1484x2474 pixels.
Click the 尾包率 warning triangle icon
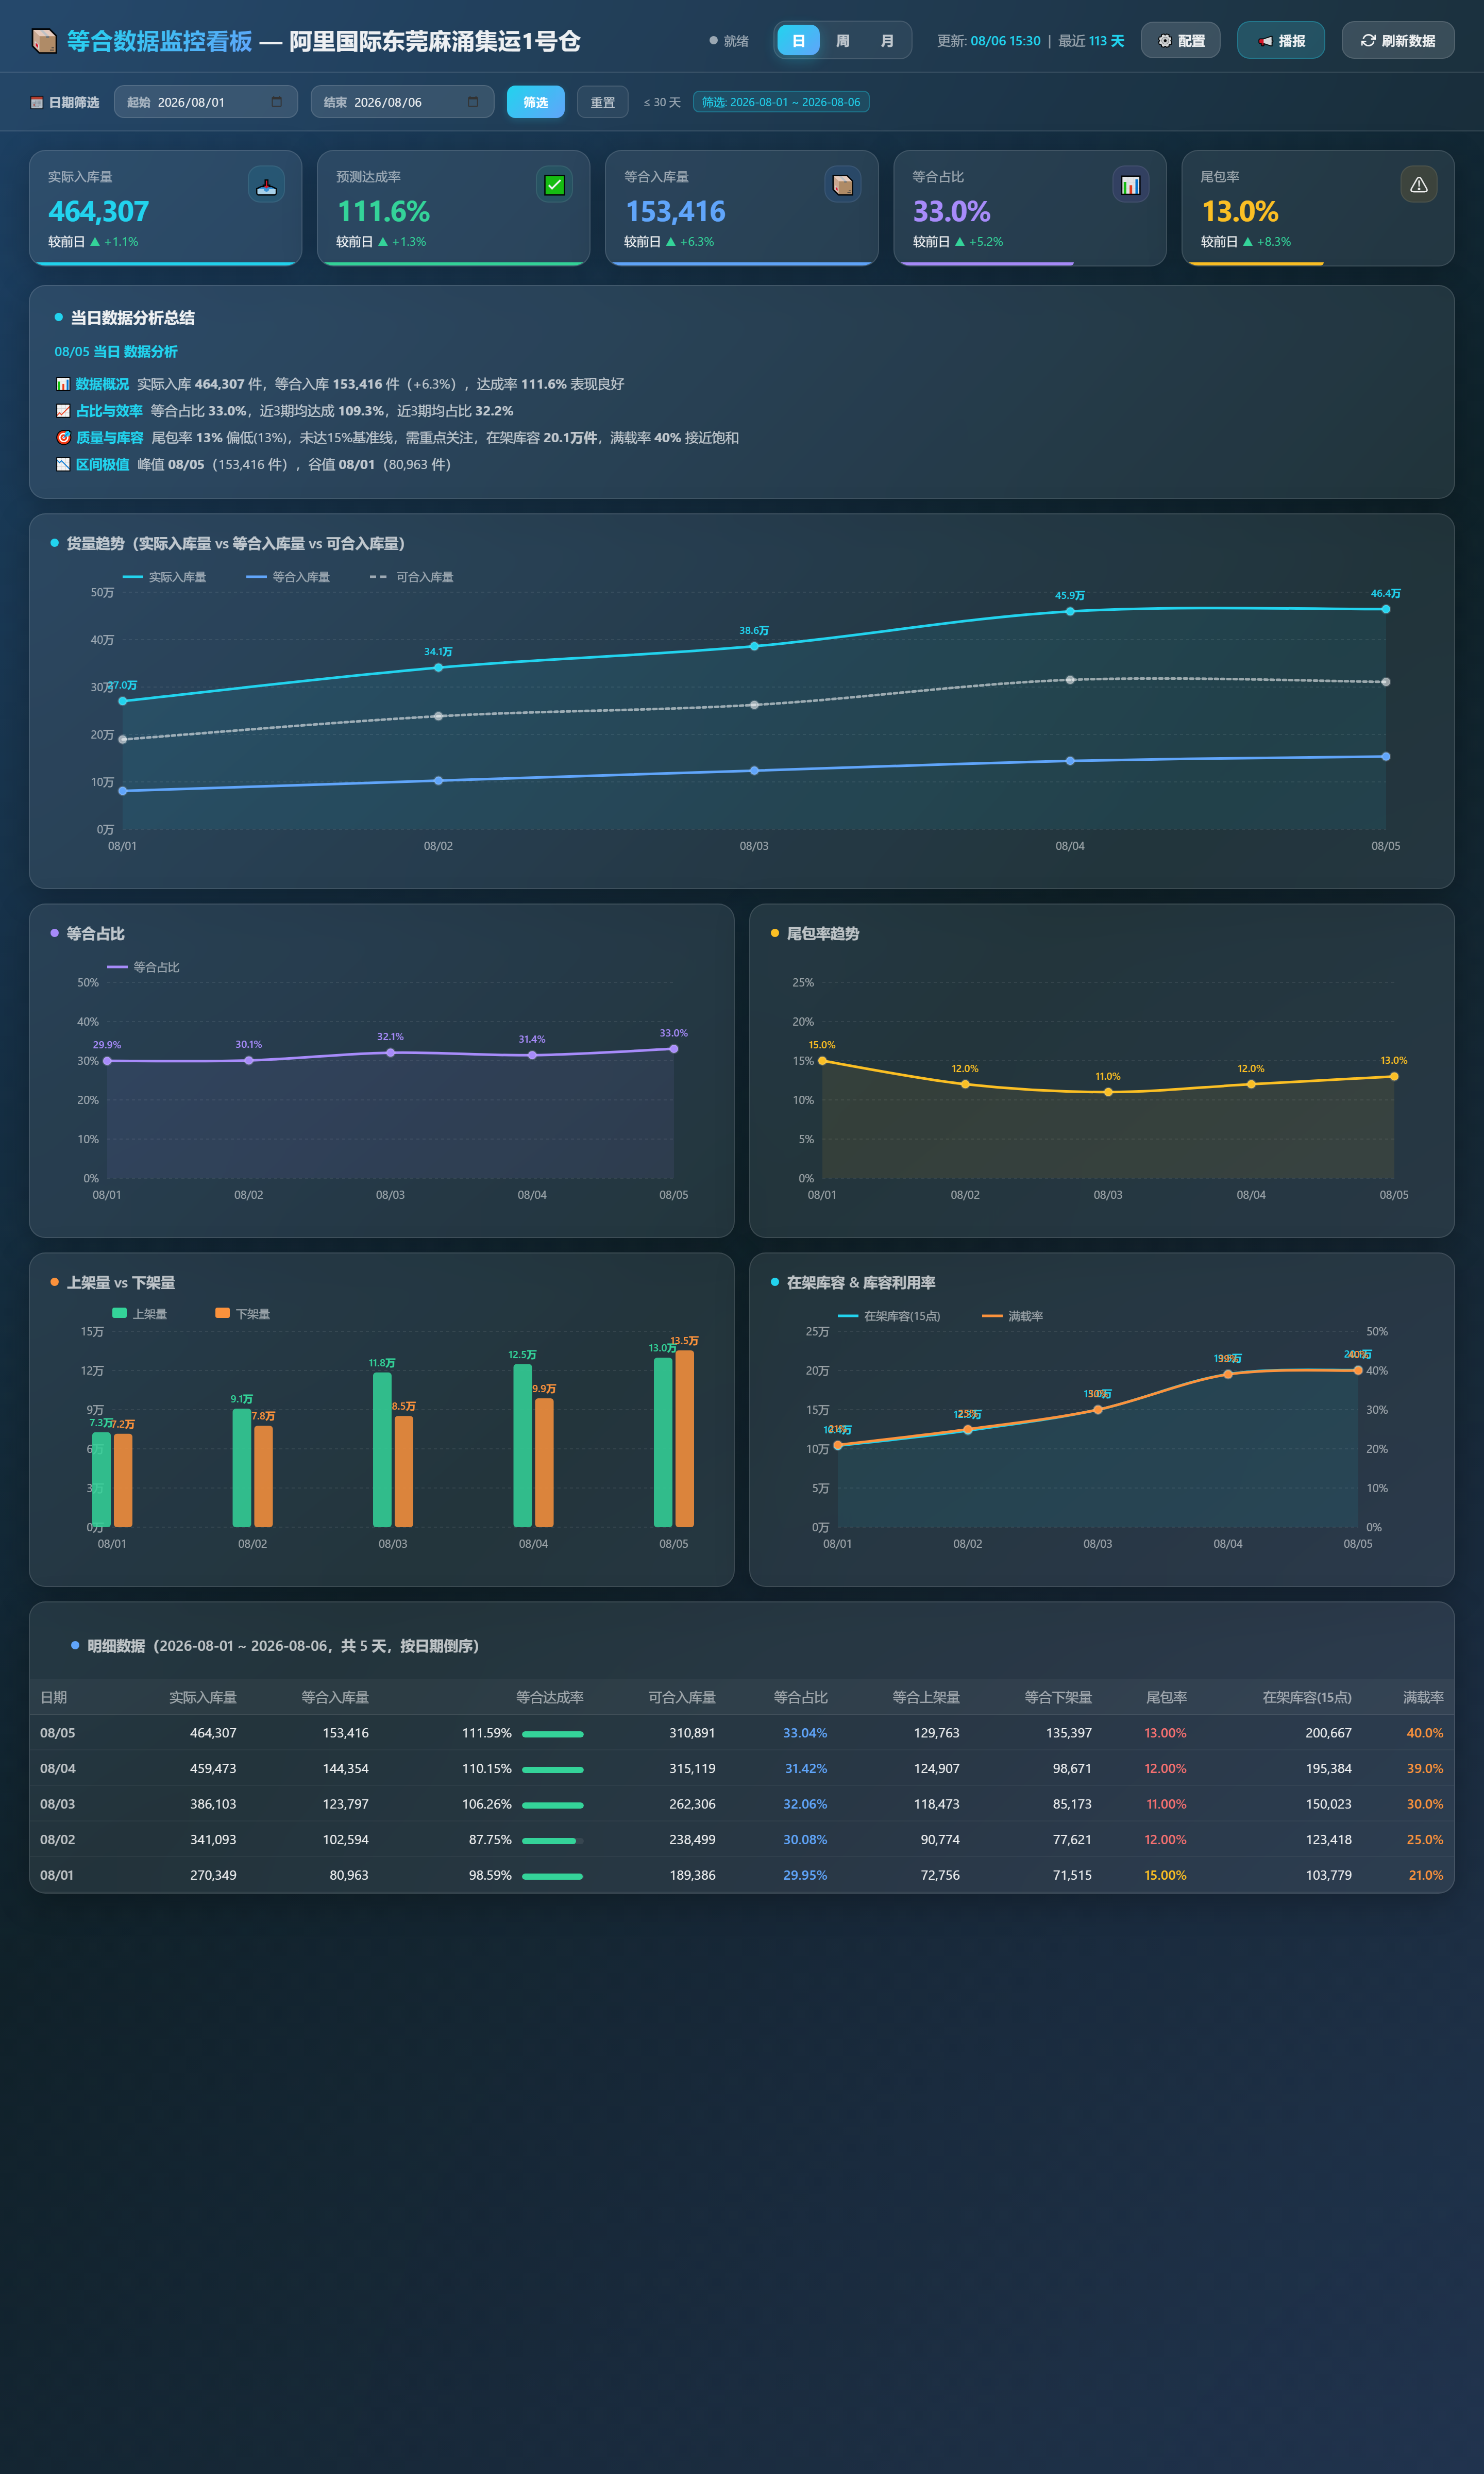coord(1418,185)
